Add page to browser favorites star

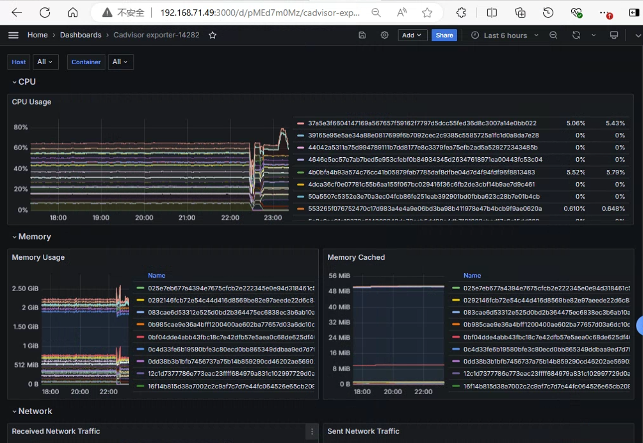pos(427,13)
